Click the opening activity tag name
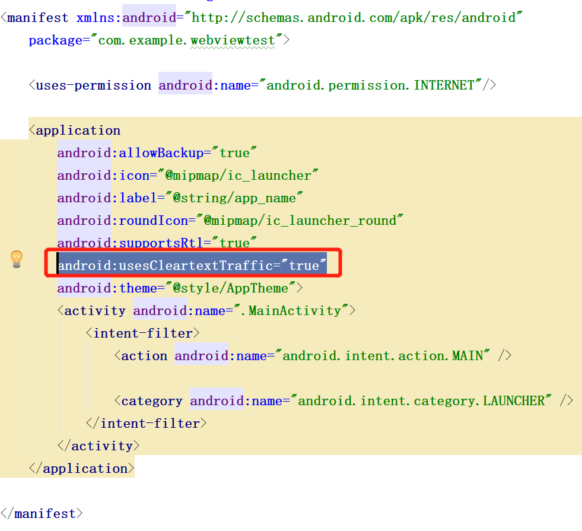The height and width of the screenshot is (531, 582). click(95, 311)
